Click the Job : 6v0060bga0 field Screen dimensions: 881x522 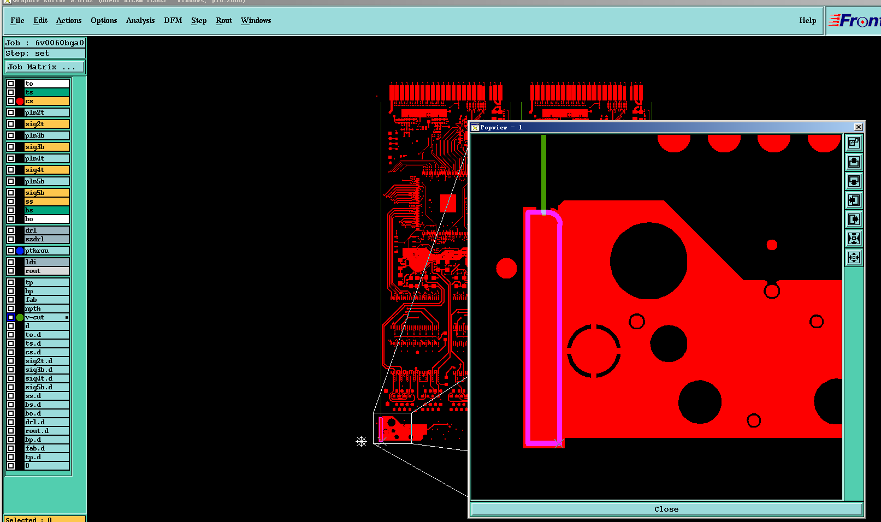coord(45,43)
